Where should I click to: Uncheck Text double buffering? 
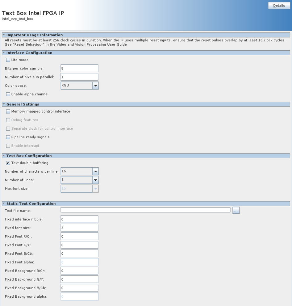click(x=8, y=163)
